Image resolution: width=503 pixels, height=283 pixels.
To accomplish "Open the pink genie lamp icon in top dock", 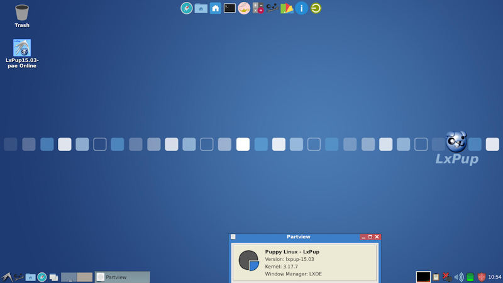I will click(x=244, y=8).
